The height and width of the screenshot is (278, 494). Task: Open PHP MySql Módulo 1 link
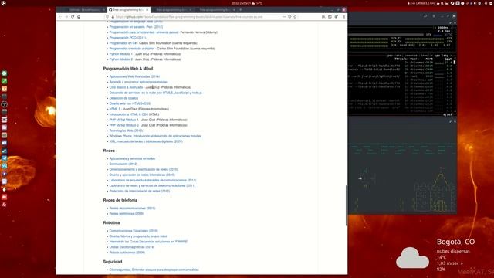coord(123,120)
